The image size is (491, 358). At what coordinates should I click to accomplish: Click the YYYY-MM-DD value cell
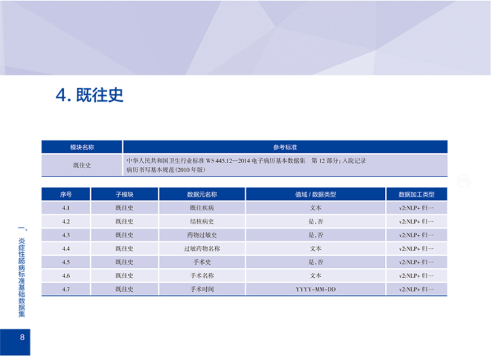click(315, 289)
